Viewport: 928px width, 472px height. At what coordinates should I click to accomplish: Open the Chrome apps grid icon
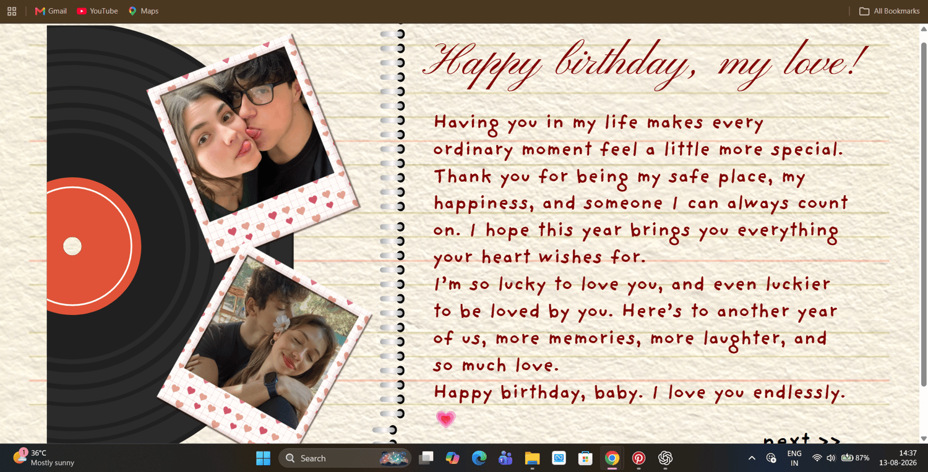click(12, 11)
